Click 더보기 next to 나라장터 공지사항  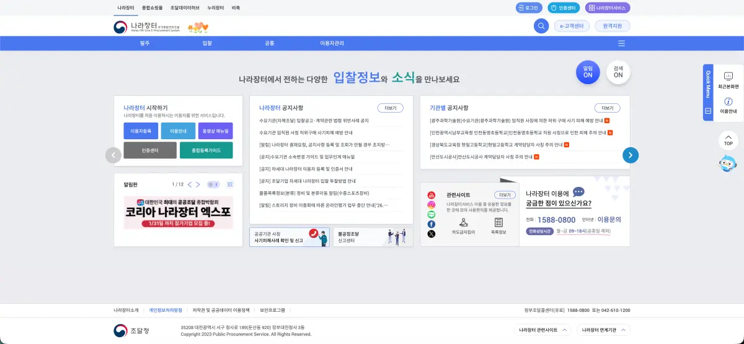tap(391, 108)
